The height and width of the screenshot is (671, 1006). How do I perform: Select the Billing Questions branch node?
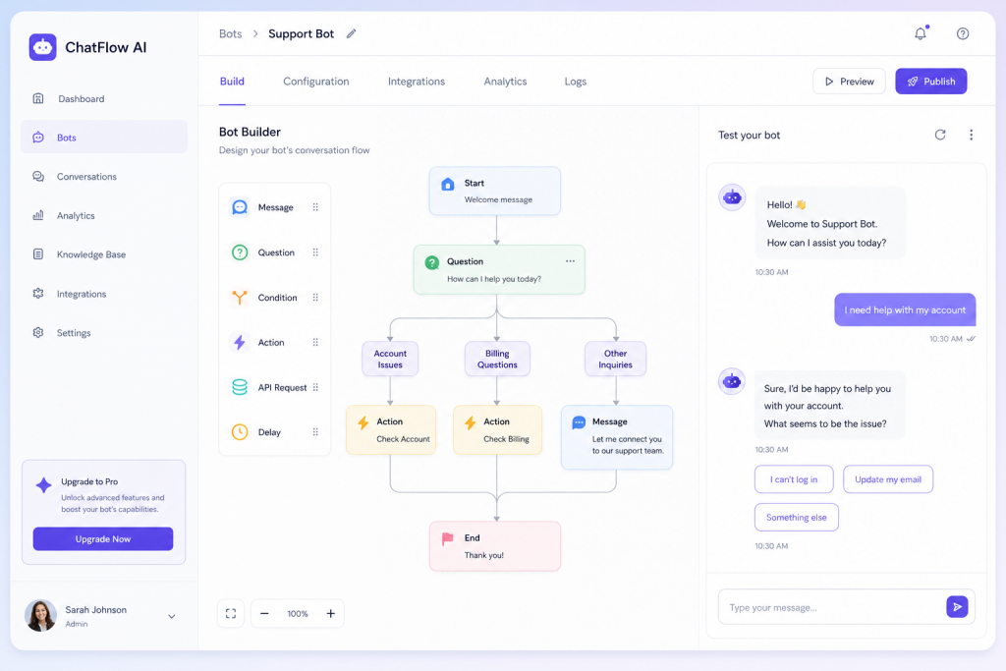pos(497,359)
